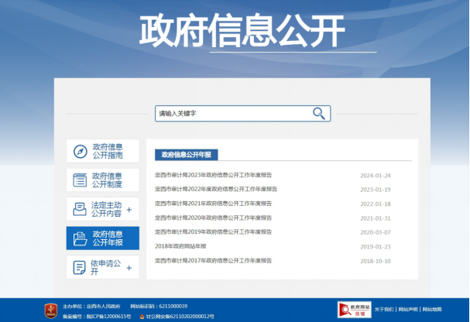Click the red government emblem icon in footer

tap(49, 311)
